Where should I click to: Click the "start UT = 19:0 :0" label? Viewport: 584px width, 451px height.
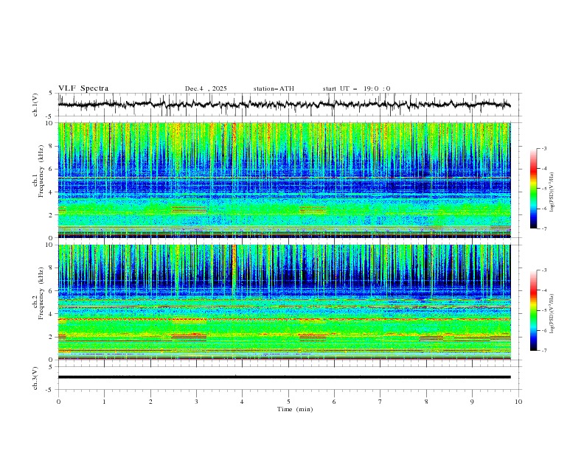click(356, 88)
